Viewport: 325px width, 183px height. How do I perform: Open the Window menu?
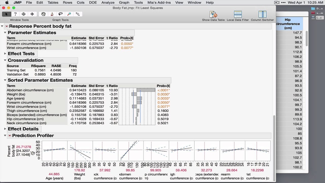pos(194,2)
